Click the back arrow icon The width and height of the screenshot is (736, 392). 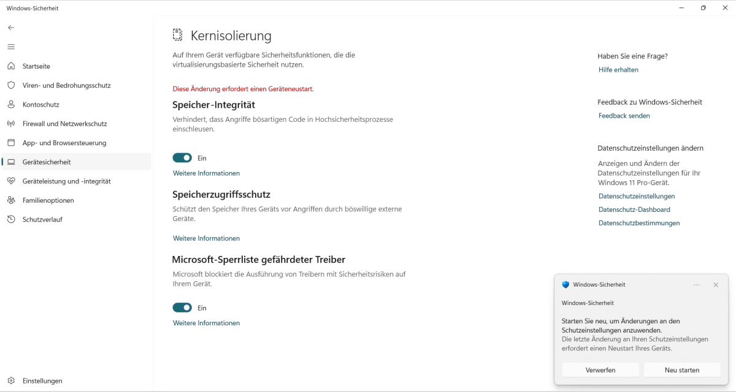[x=11, y=28]
